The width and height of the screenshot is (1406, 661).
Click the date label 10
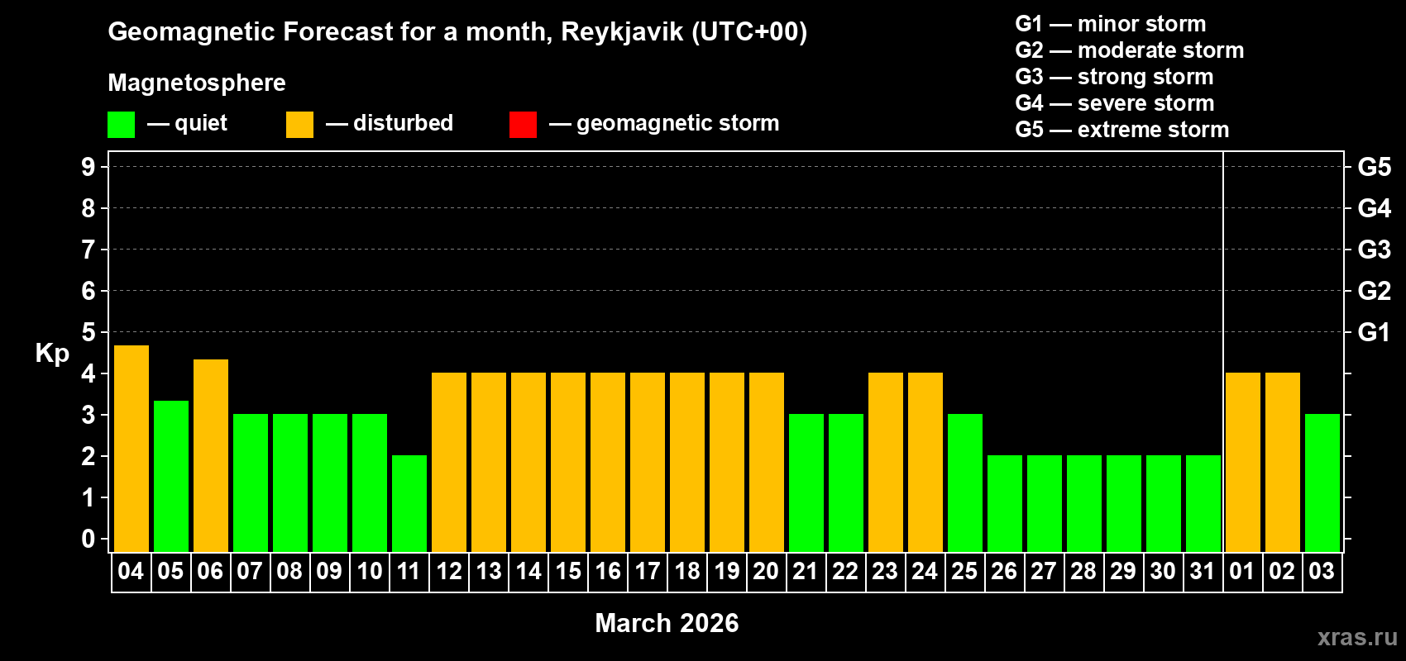click(369, 572)
